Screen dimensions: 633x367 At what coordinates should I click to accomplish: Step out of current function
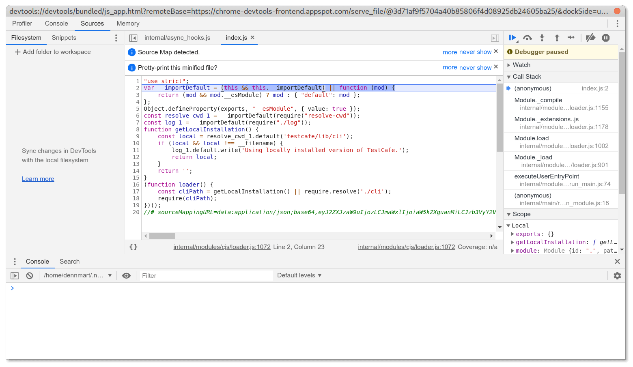point(557,38)
